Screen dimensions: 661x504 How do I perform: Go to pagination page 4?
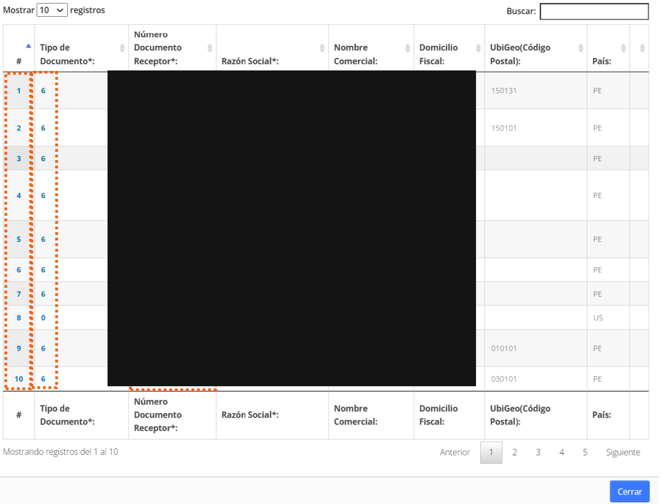(x=561, y=452)
